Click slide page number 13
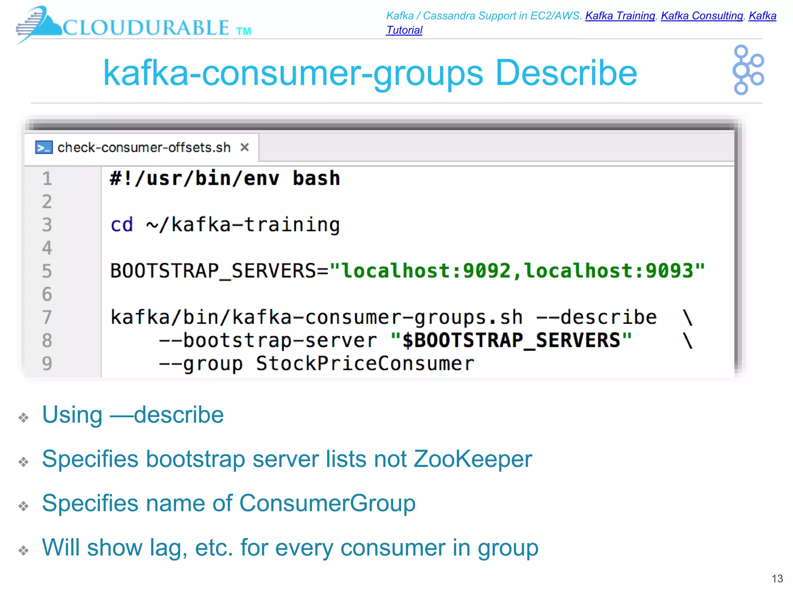The width and height of the screenshot is (793, 595). click(777, 578)
